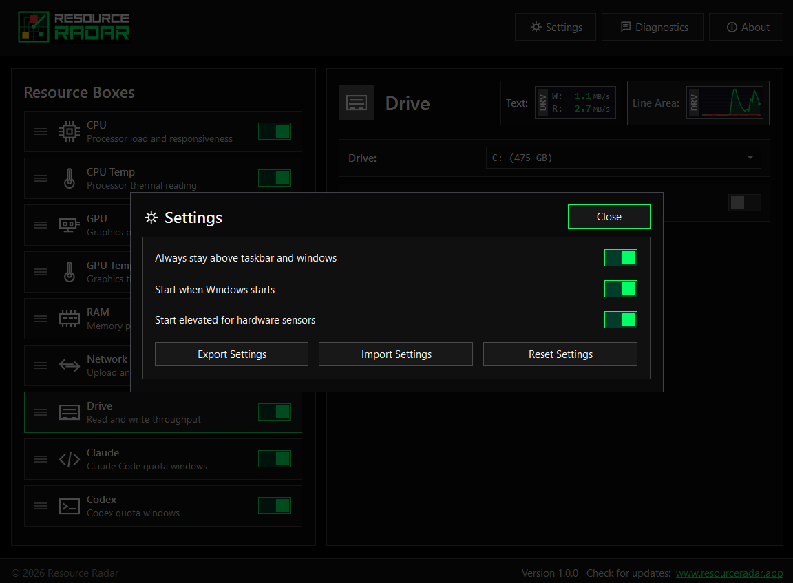Screen dimensions: 793x583
Task: Grab the CPU Temp row drag handle
Action: 41,178
